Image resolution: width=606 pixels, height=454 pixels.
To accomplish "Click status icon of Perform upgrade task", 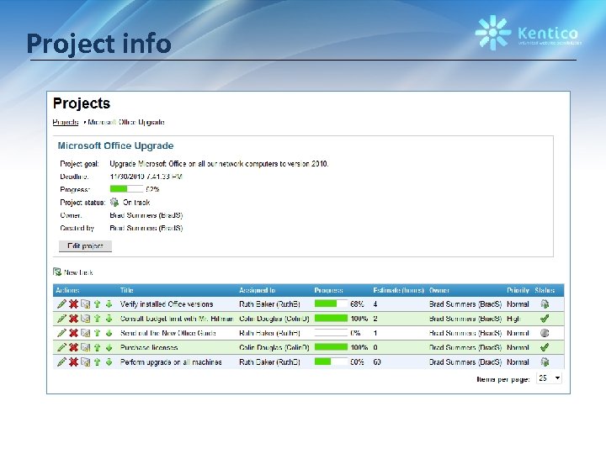I will coord(545,362).
